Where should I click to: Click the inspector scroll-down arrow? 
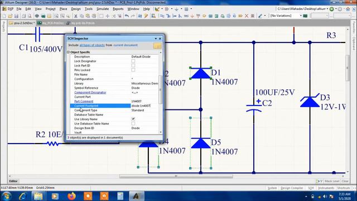pyautogui.click(x=161, y=132)
